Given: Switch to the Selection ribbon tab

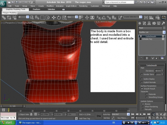Looking at the screenshot, I should coord(51,9).
